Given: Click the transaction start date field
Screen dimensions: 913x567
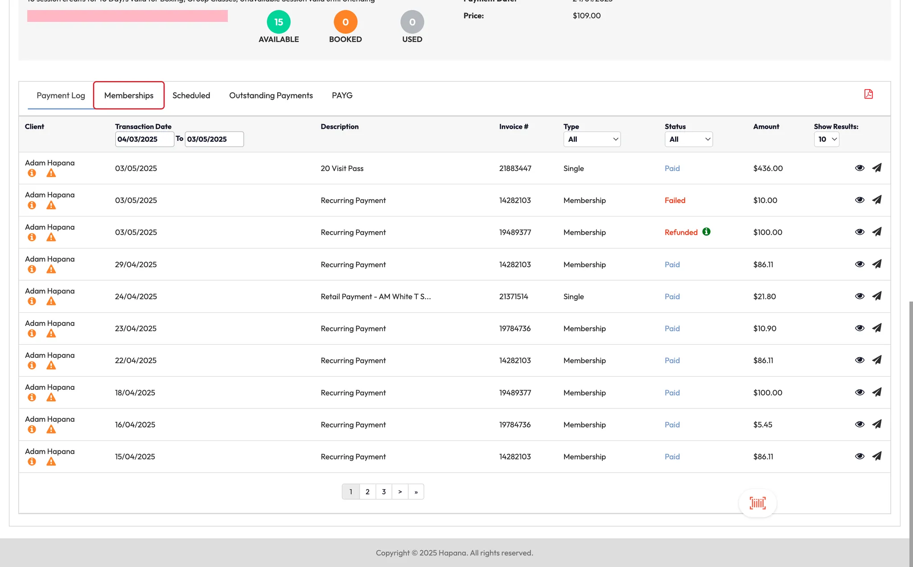Looking at the screenshot, I should point(144,139).
